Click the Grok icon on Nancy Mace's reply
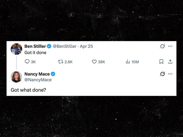183x137 pixels. (x=162, y=74)
